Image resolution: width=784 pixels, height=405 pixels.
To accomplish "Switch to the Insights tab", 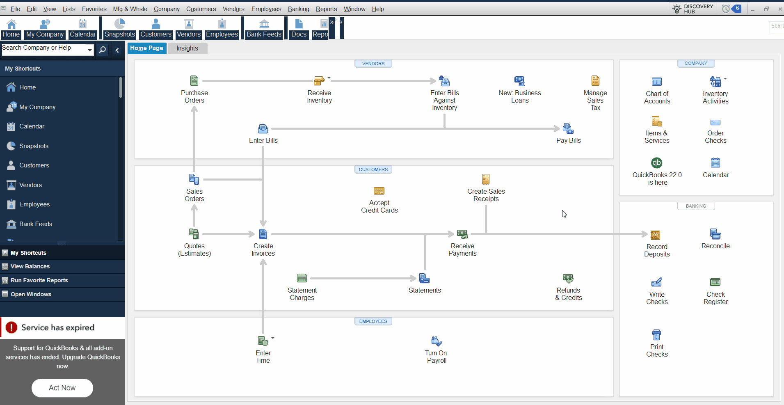I will (x=187, y=48).
